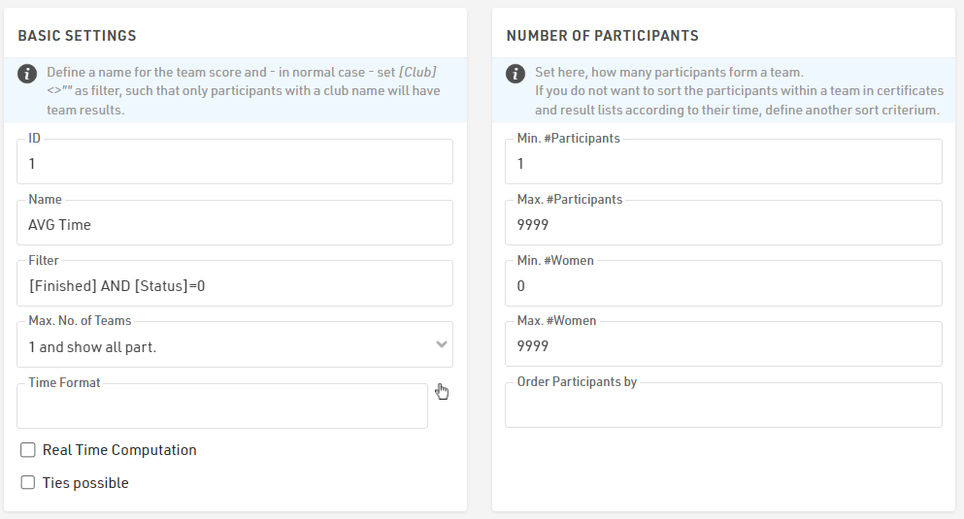Click the Max. #Participants field

[x=723, y=224]
